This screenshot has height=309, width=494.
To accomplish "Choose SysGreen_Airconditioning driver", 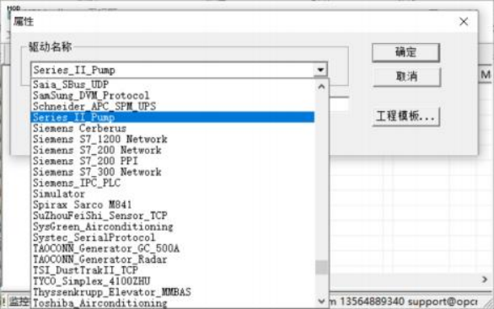I will pos(174,226).
